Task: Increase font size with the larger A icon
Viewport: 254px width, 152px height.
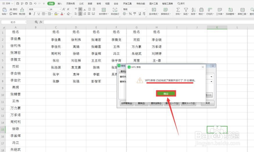Action: [x=64, y=9]
